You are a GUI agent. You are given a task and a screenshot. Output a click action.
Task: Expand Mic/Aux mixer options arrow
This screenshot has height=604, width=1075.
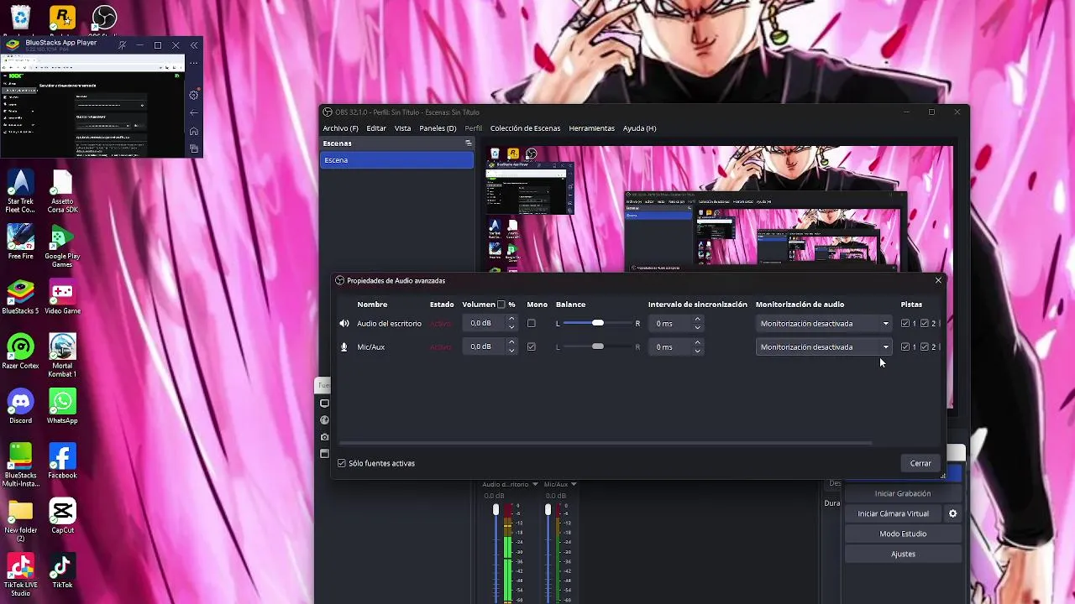[x=574, y=484]
